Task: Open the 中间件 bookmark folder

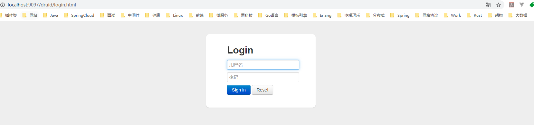Action: click(x=130, y=15)
